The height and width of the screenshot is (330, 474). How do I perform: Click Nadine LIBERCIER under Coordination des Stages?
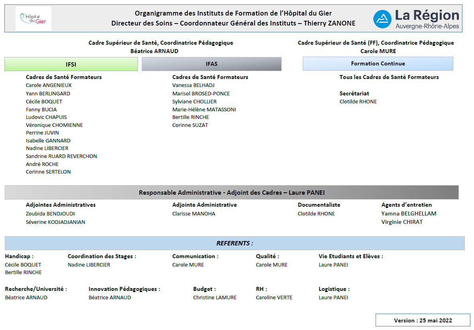[x=89, y=265]
